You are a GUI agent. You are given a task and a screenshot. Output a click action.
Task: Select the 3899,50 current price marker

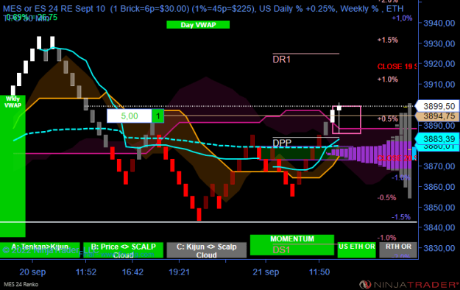coord(438,106)
